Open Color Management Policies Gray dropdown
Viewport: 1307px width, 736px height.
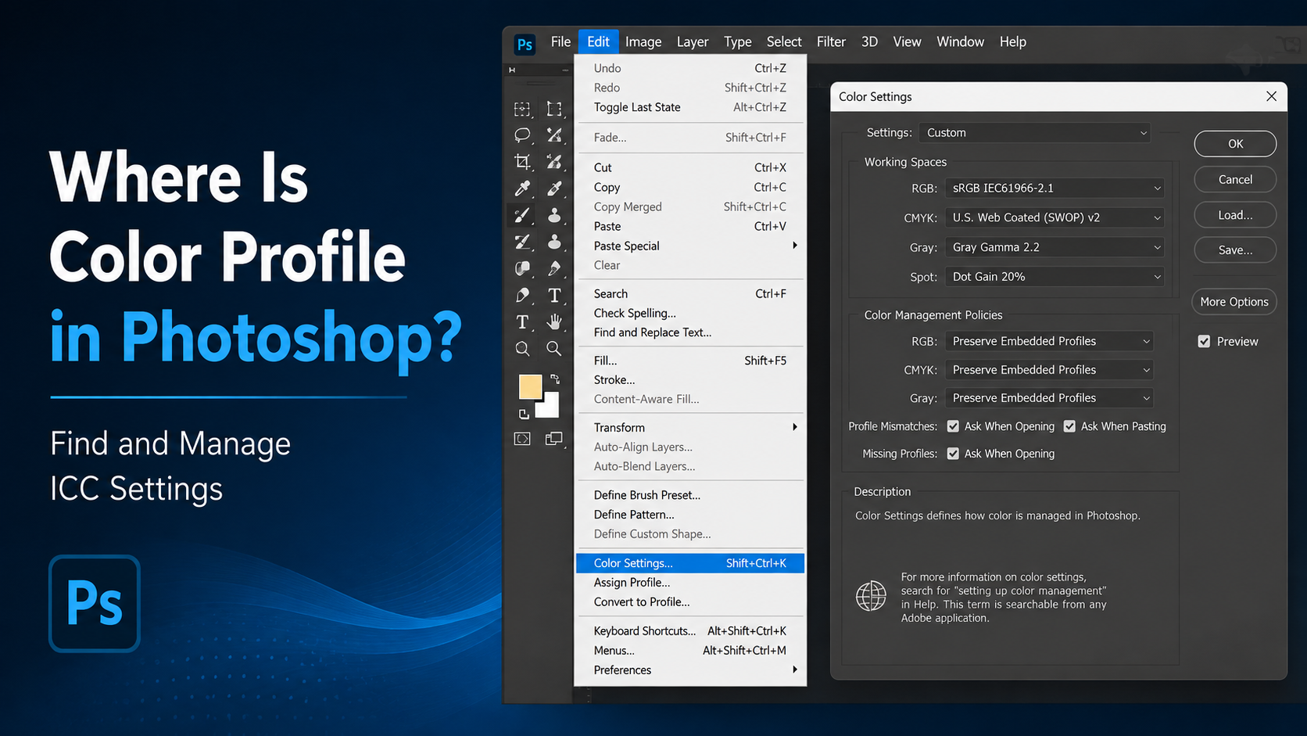[x=1049, y=398]
